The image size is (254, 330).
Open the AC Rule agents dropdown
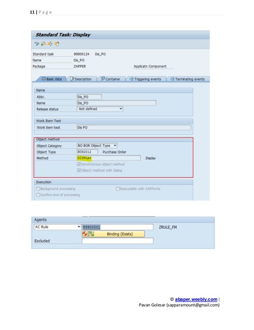pyautogui.click(x=57, y=227)
